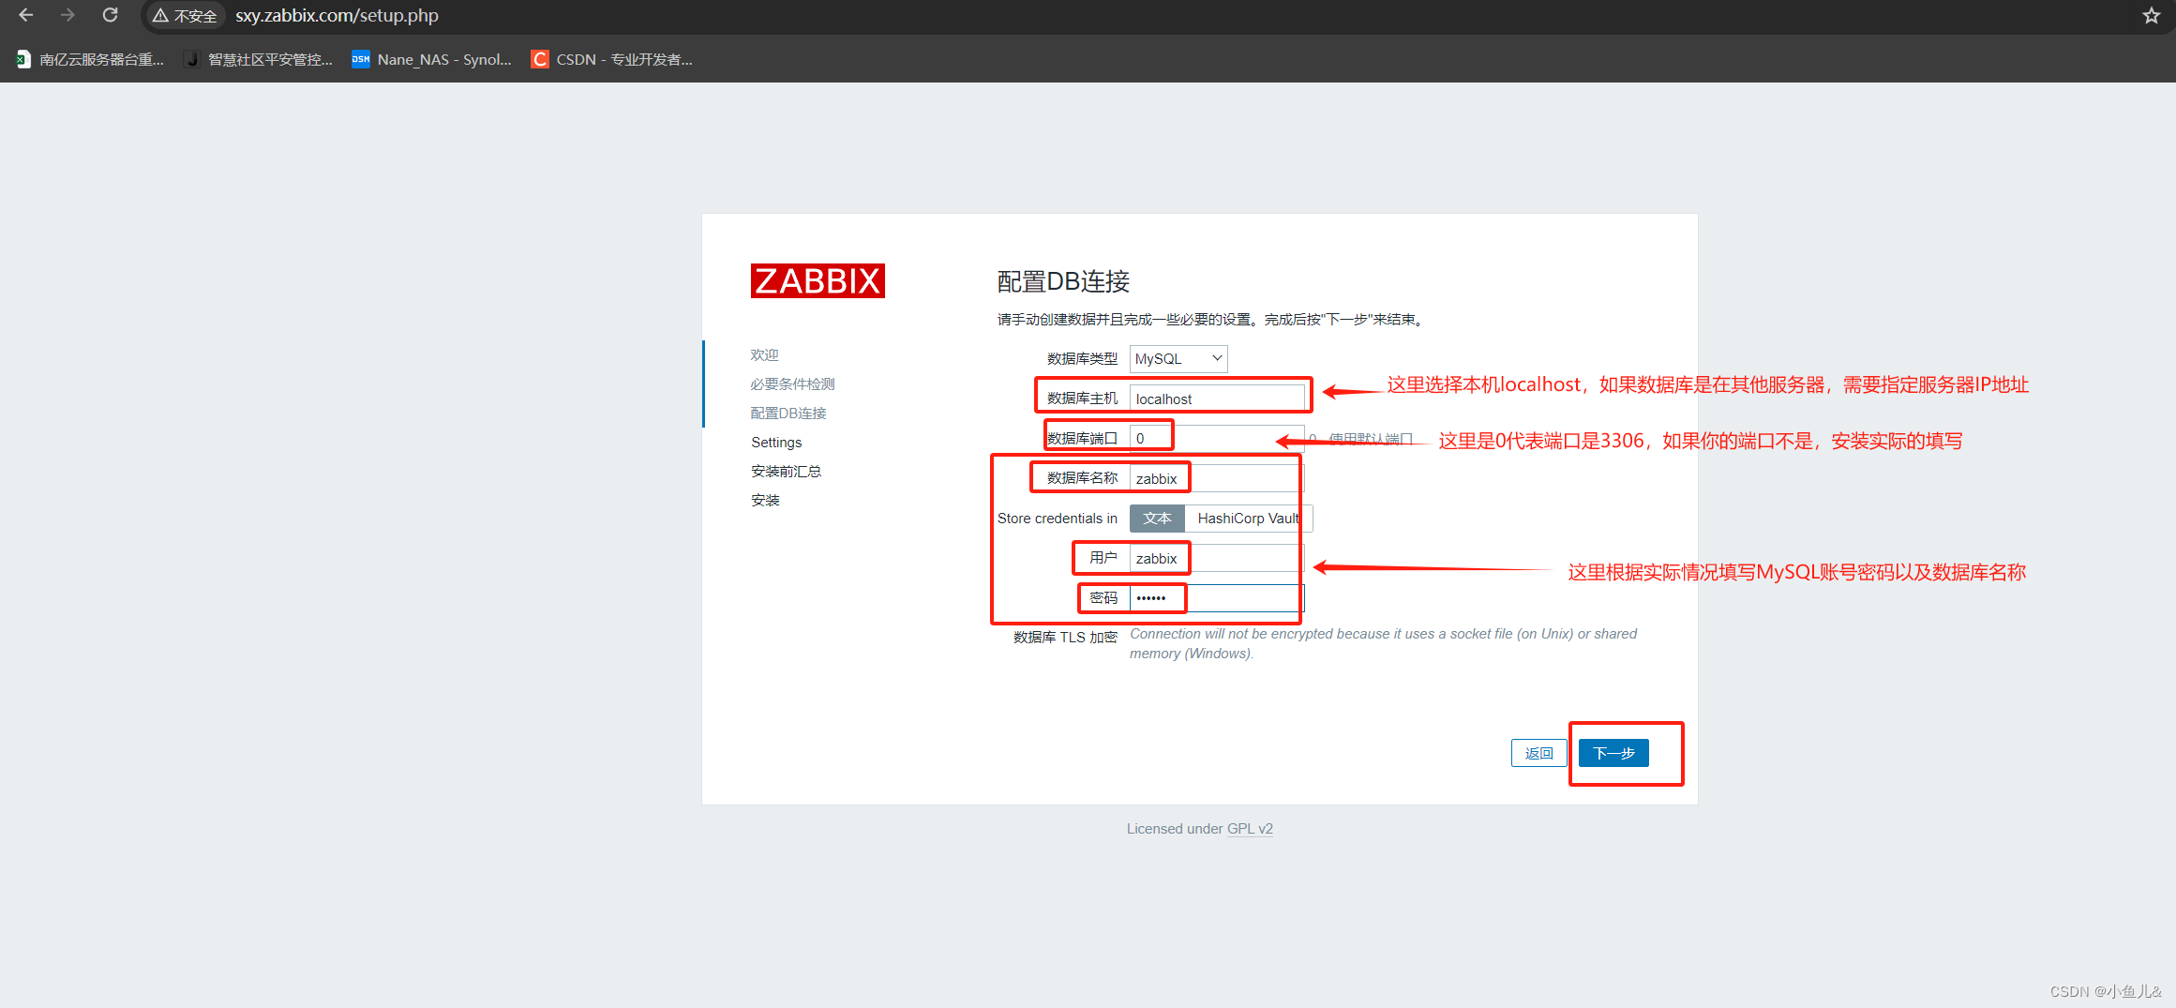Select the 安装 setup step

[x=765, y=501]
